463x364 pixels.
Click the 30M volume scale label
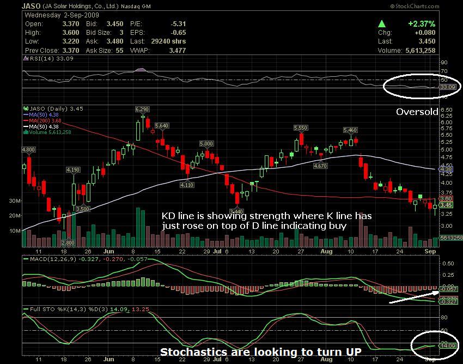click(15, 201)
